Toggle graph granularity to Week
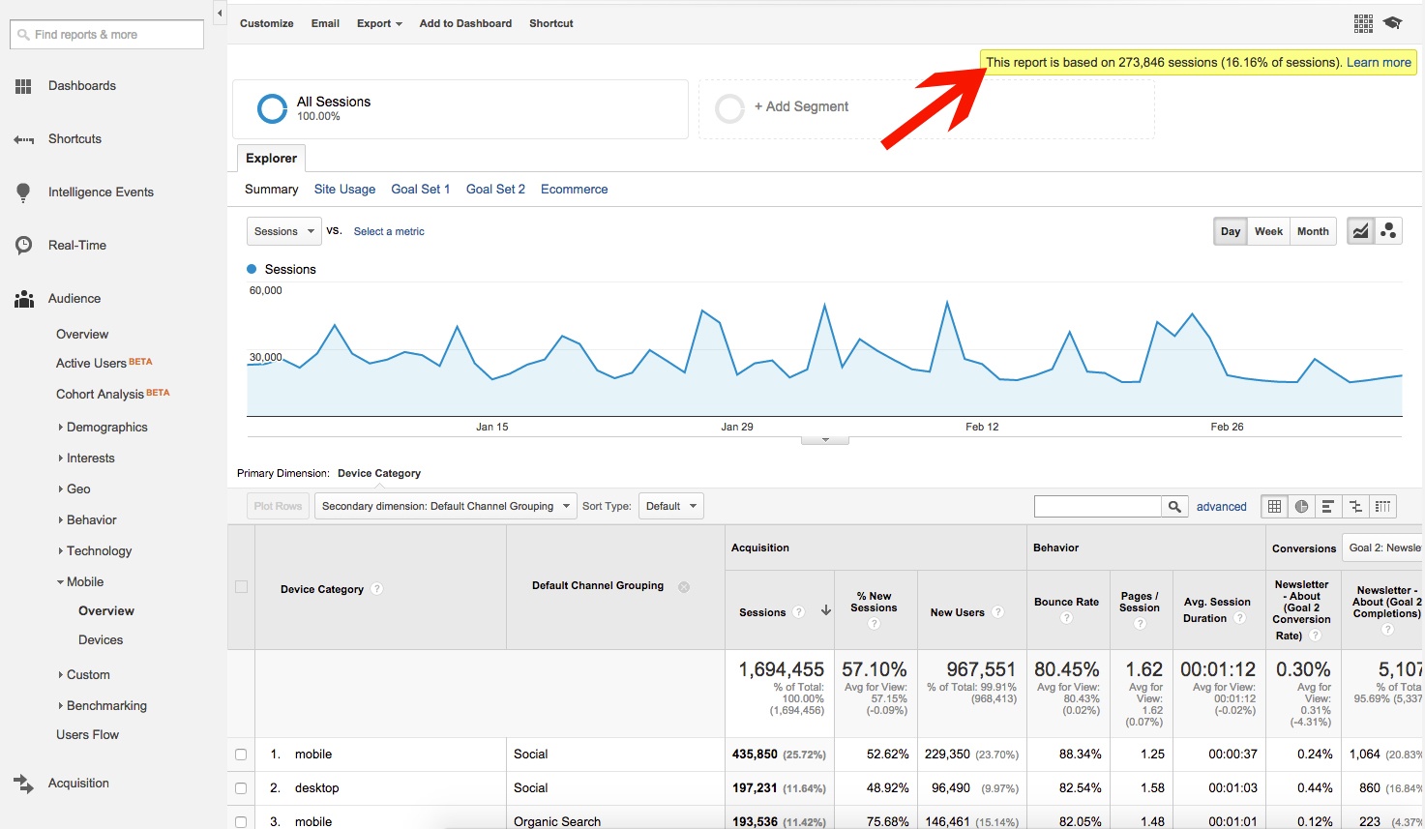Image resolution: width=1425 pixels, height=829 pixels. coord(1268,230)
